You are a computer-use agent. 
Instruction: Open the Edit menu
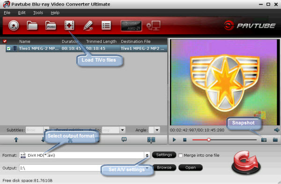(22, 13)
